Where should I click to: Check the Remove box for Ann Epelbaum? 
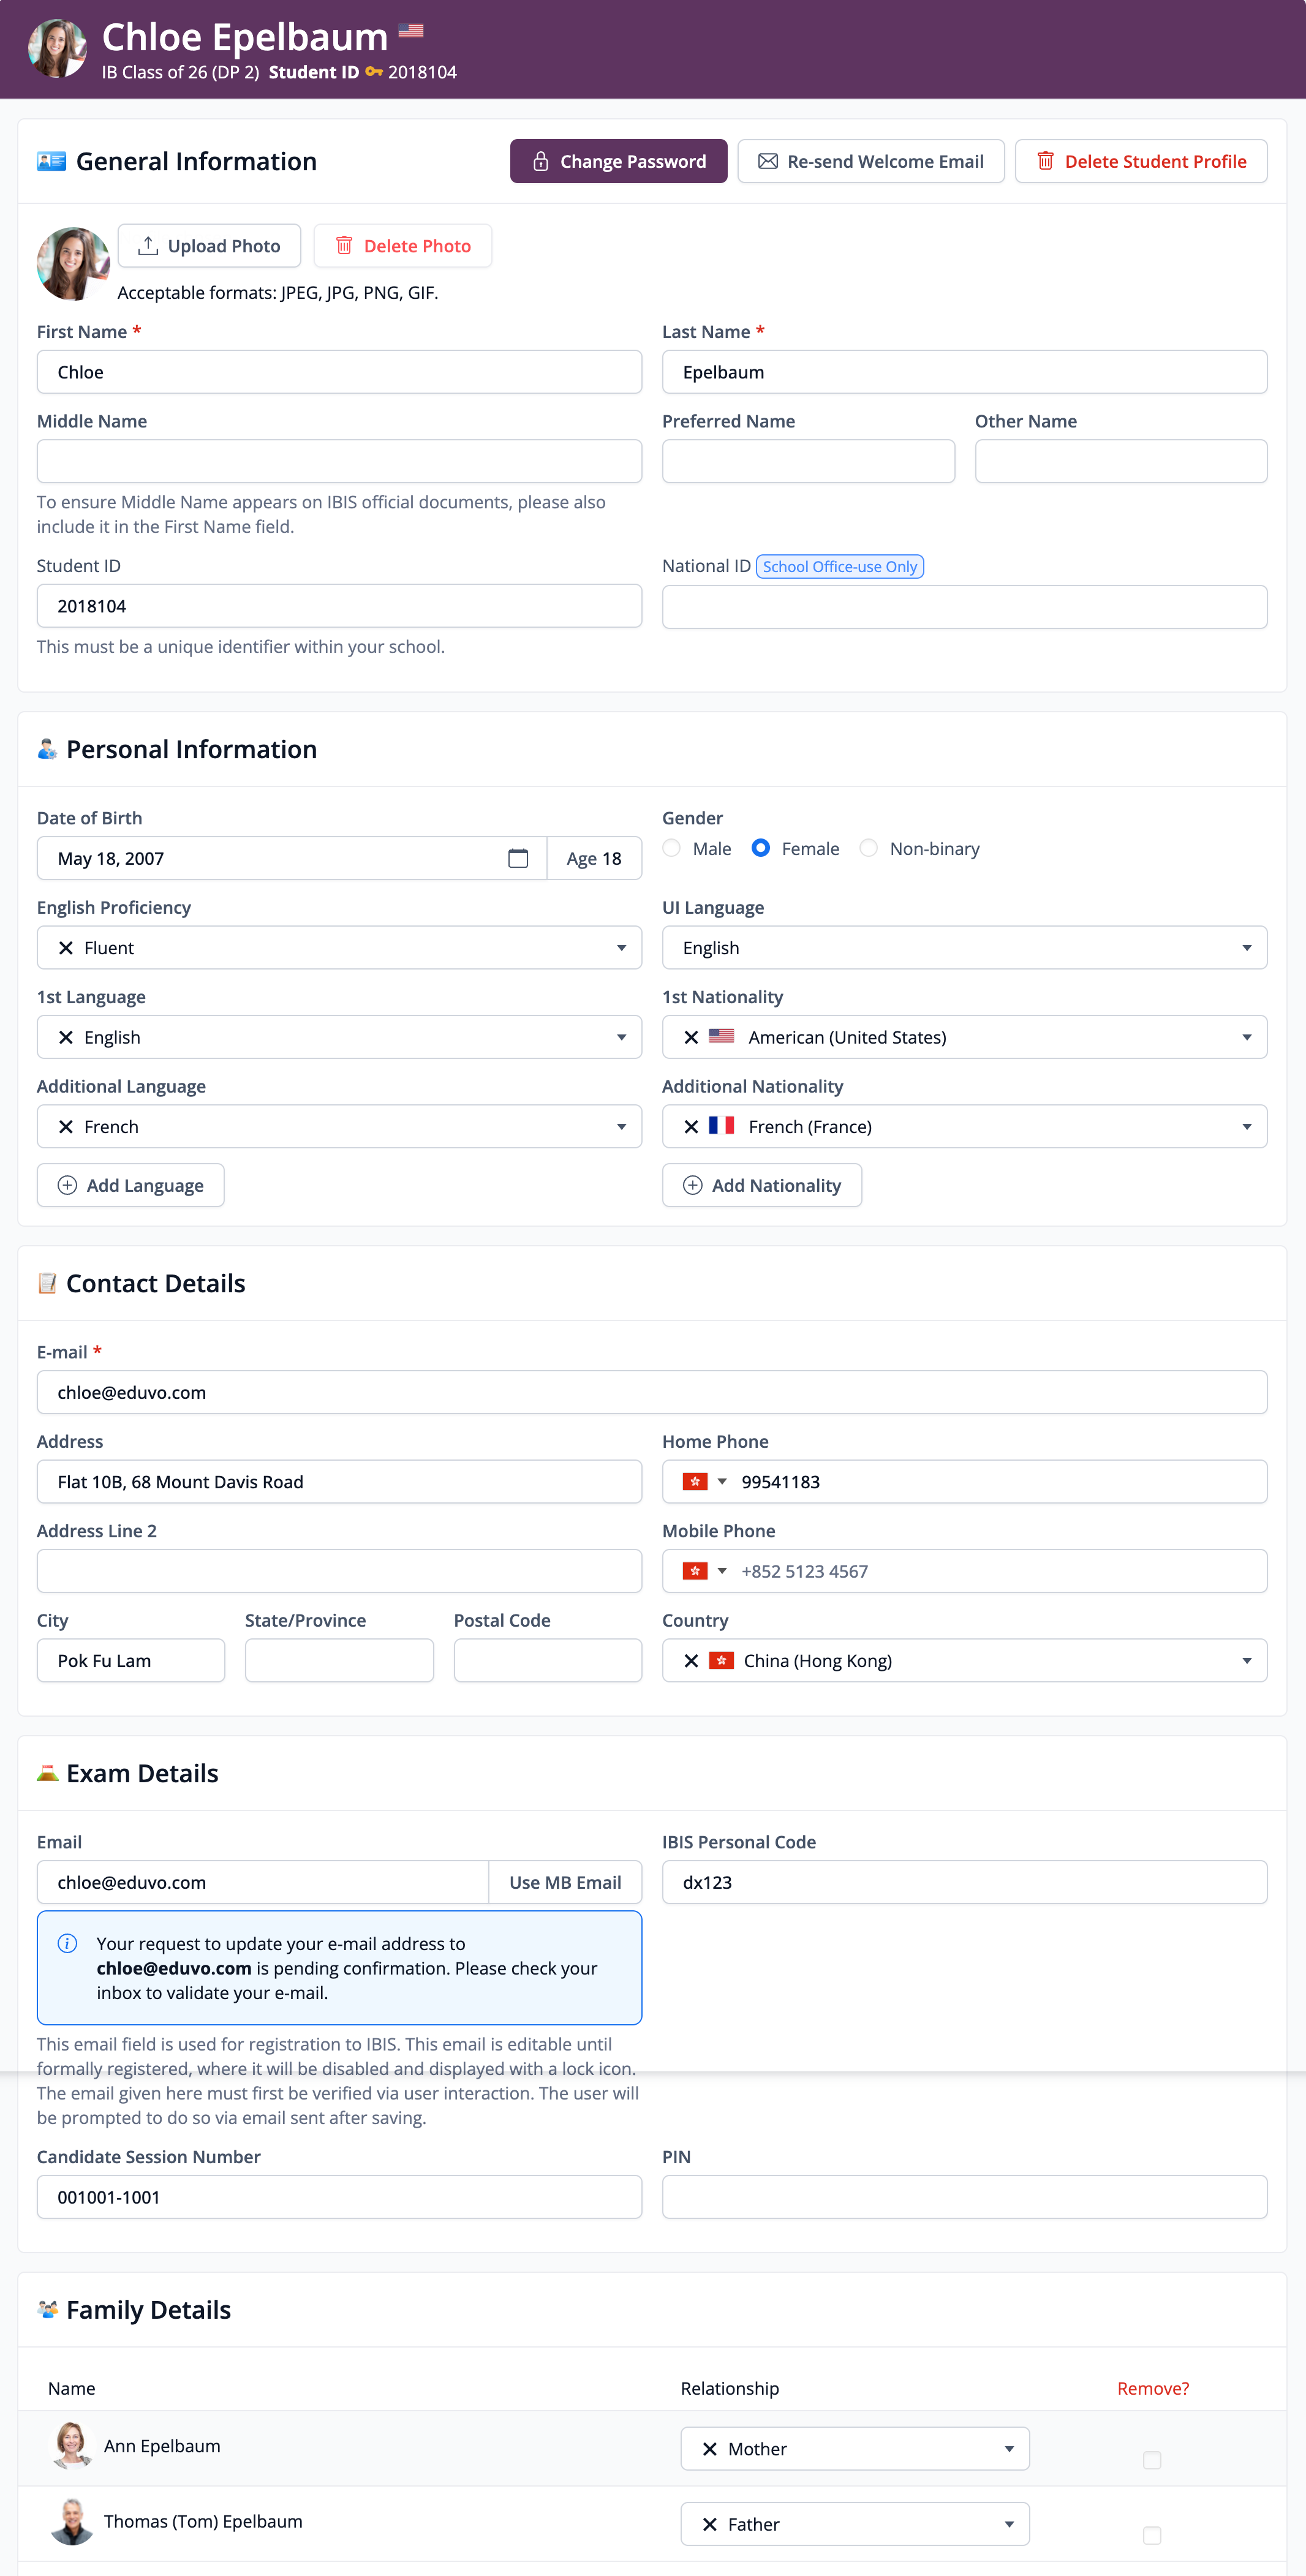coord(1152,2459)
